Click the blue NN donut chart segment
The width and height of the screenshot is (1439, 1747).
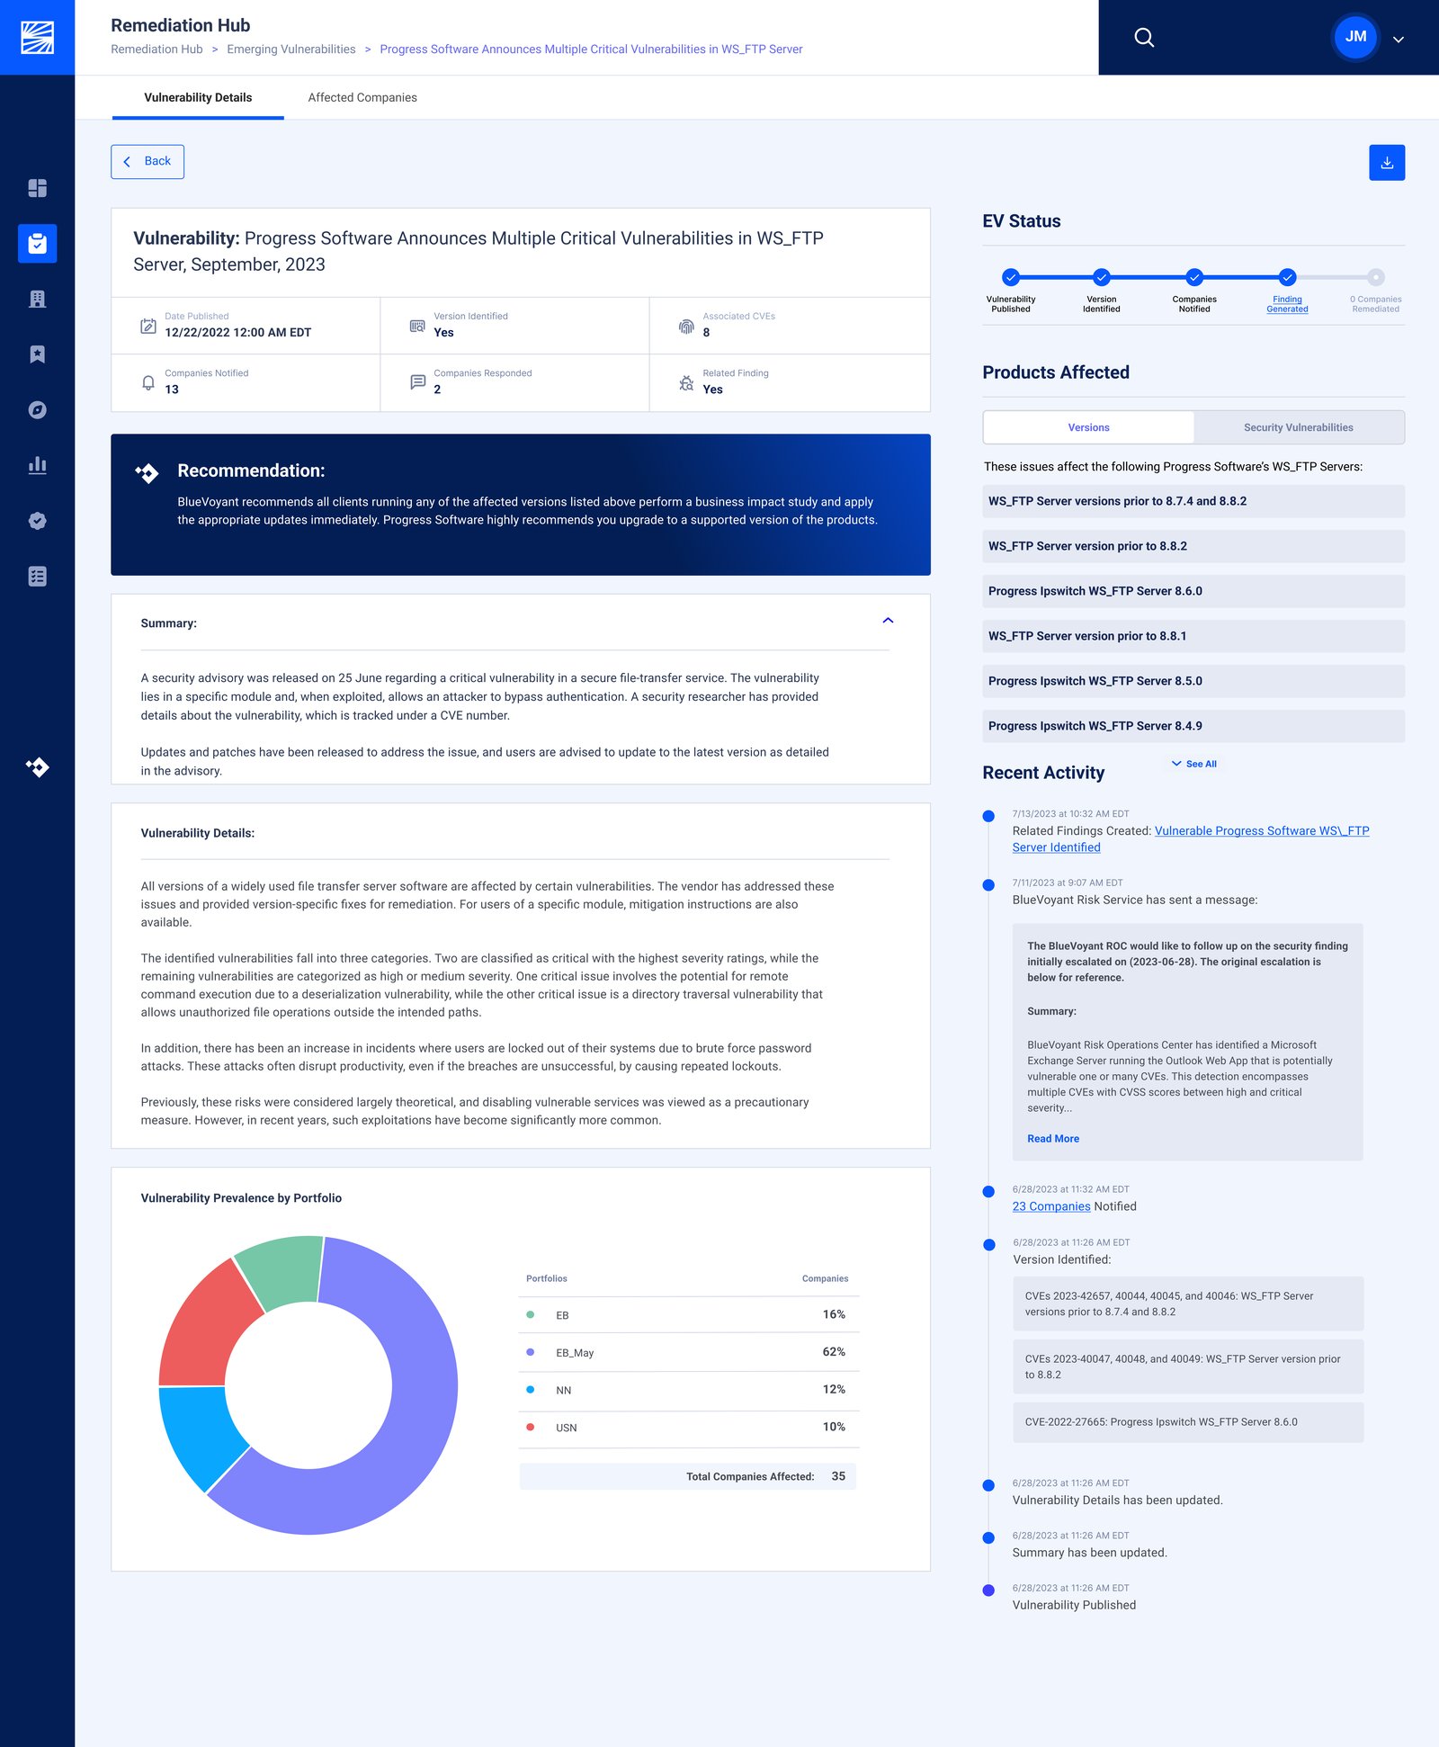pyautogui.click(x=200, y=1432)
